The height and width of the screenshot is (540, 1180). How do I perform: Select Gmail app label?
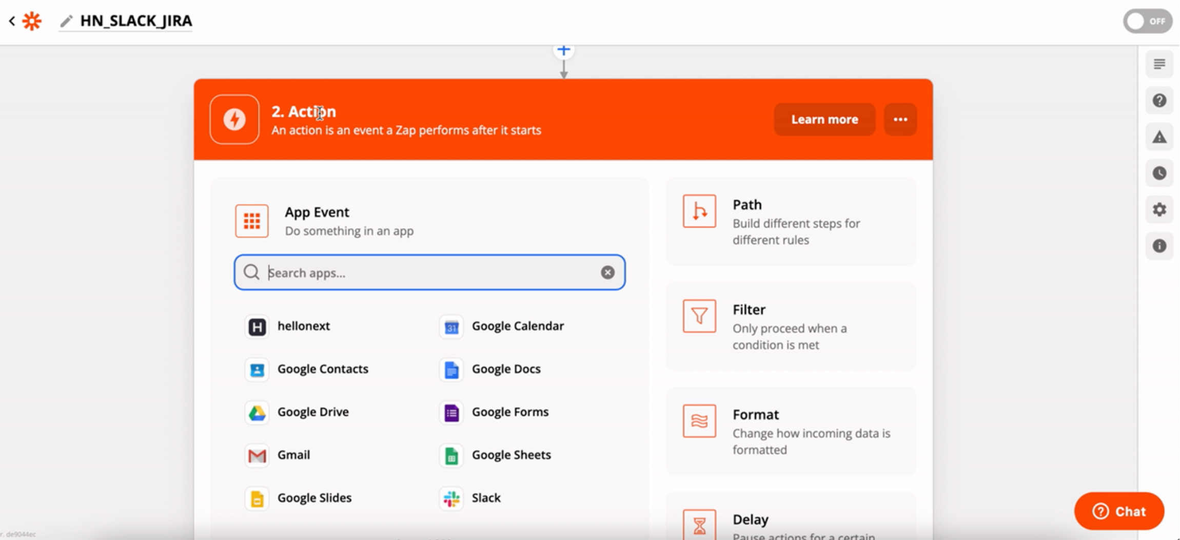pos(293,455)
